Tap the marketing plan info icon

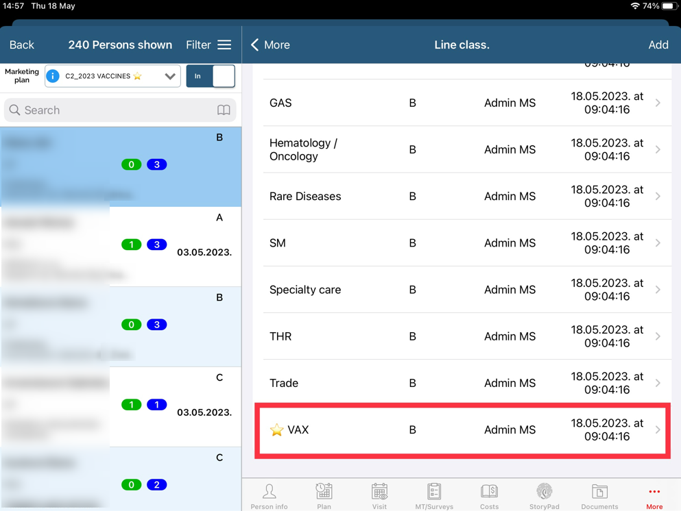53,76
